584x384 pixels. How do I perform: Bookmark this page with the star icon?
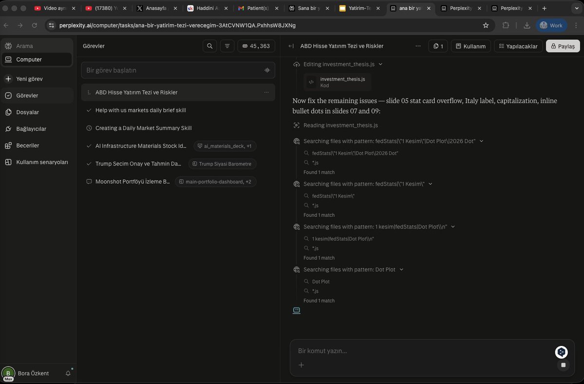pyautogui.click(x=486, y=25)
